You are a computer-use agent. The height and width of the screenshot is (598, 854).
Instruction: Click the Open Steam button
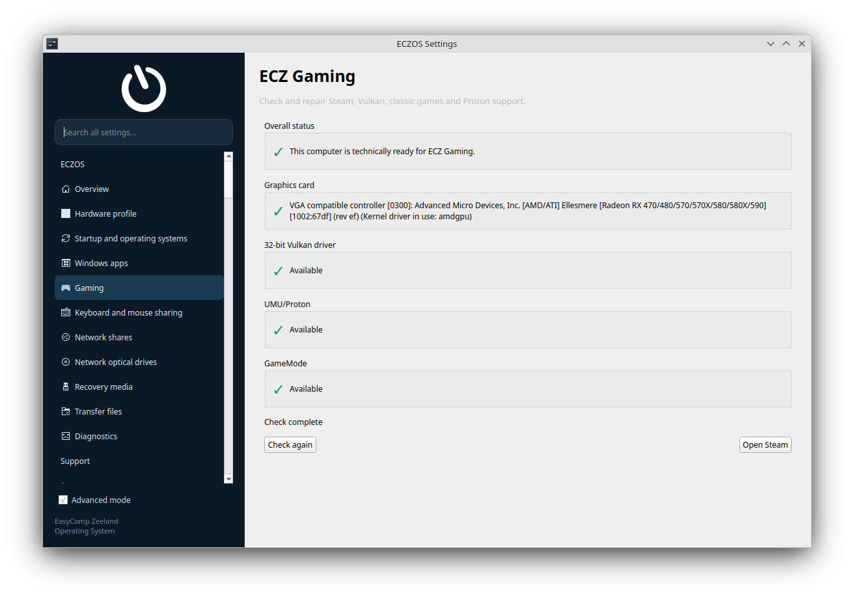[x=765, y=445]
